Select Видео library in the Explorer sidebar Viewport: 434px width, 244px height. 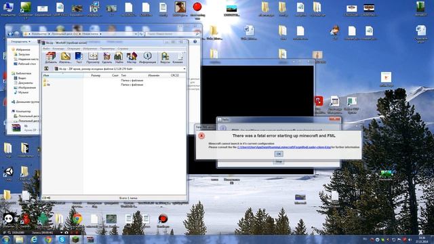tap(20, 78)
